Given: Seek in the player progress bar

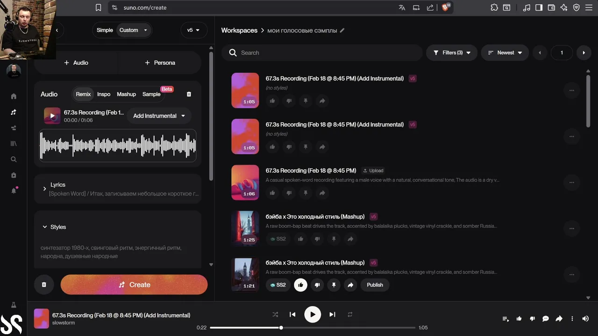Looking at the screenshot, I should pos(313,328).
